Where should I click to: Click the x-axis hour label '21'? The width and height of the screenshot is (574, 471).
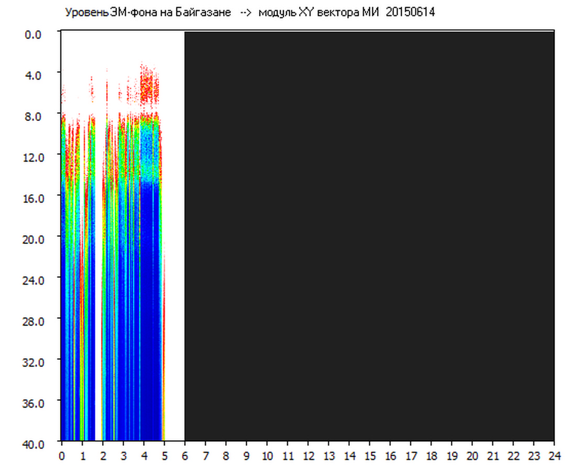coord(493,456)
